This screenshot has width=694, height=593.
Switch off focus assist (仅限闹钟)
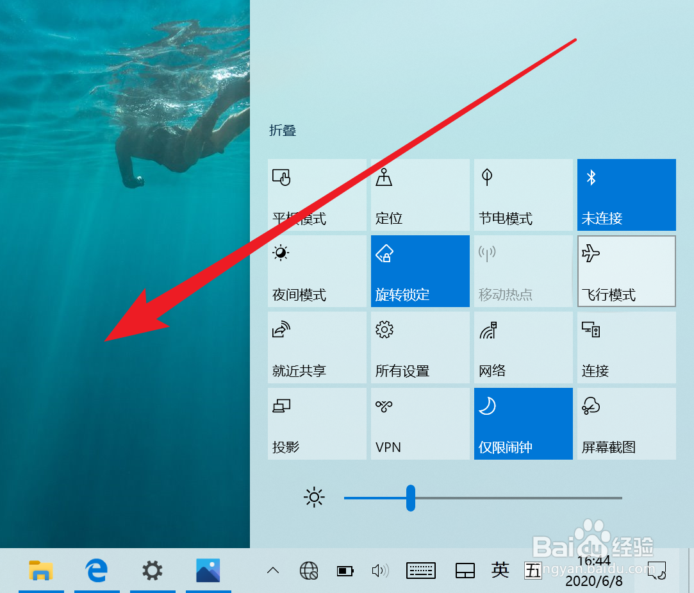(x=523, y=423)
